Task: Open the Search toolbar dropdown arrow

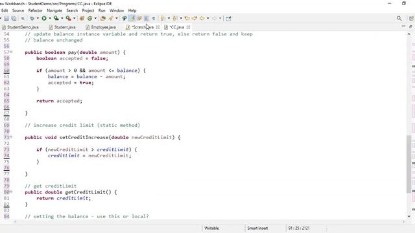Action: click(117, 18)
